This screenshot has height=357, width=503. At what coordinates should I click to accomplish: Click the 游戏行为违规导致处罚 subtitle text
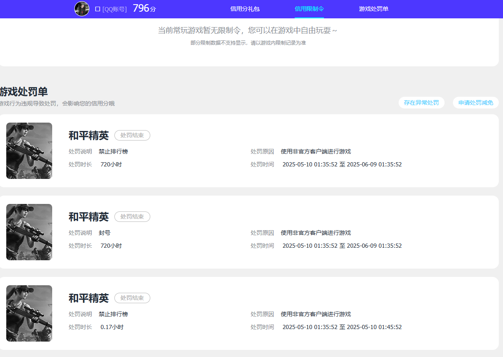[x=57, y=103]
